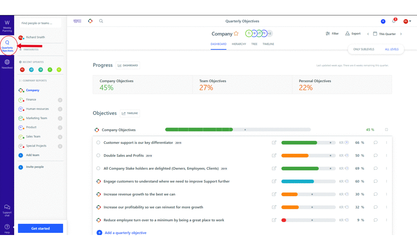The image size is (417, 250).
Task: Select All Levels view
Action: click(392, 50)
